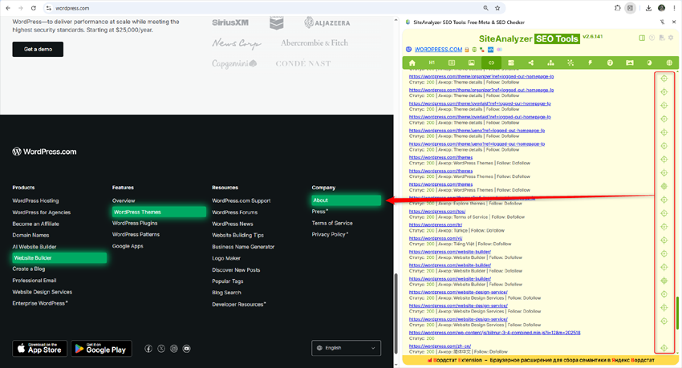Click the page vertical scrollbar thumb
682x368 pixels.
click(396, 313)
